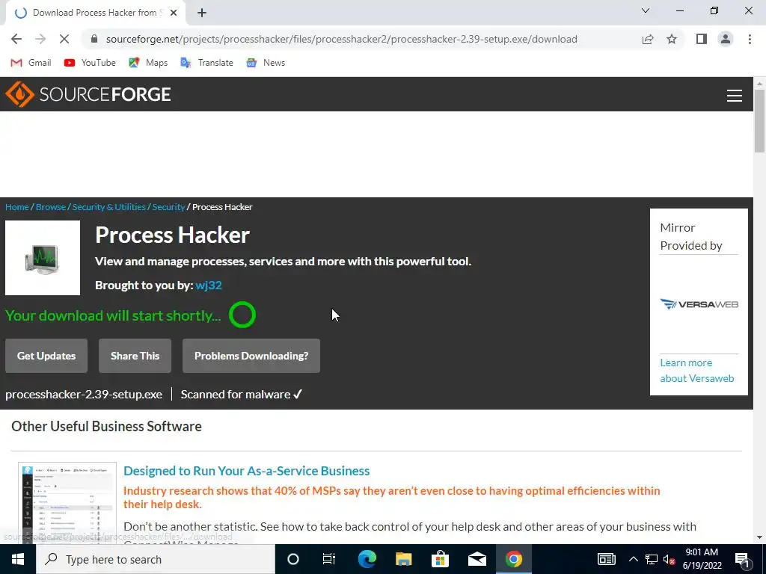This screenshot has width=766, height=574.
Task: Click the site info lock icon
Action: 94,39
